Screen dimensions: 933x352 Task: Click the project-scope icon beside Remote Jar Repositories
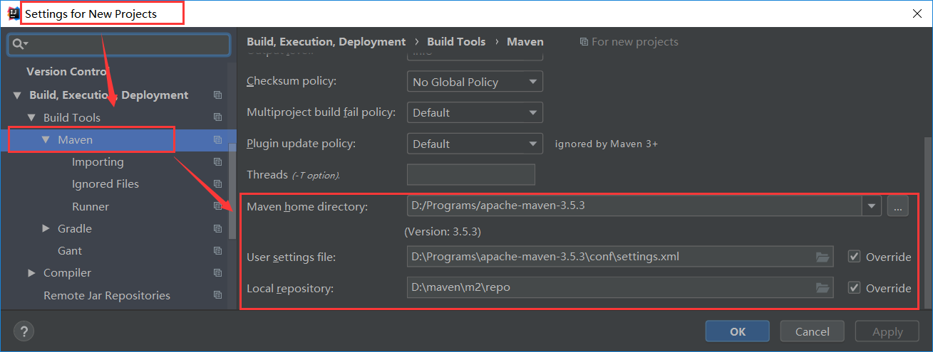coord(217,295)
